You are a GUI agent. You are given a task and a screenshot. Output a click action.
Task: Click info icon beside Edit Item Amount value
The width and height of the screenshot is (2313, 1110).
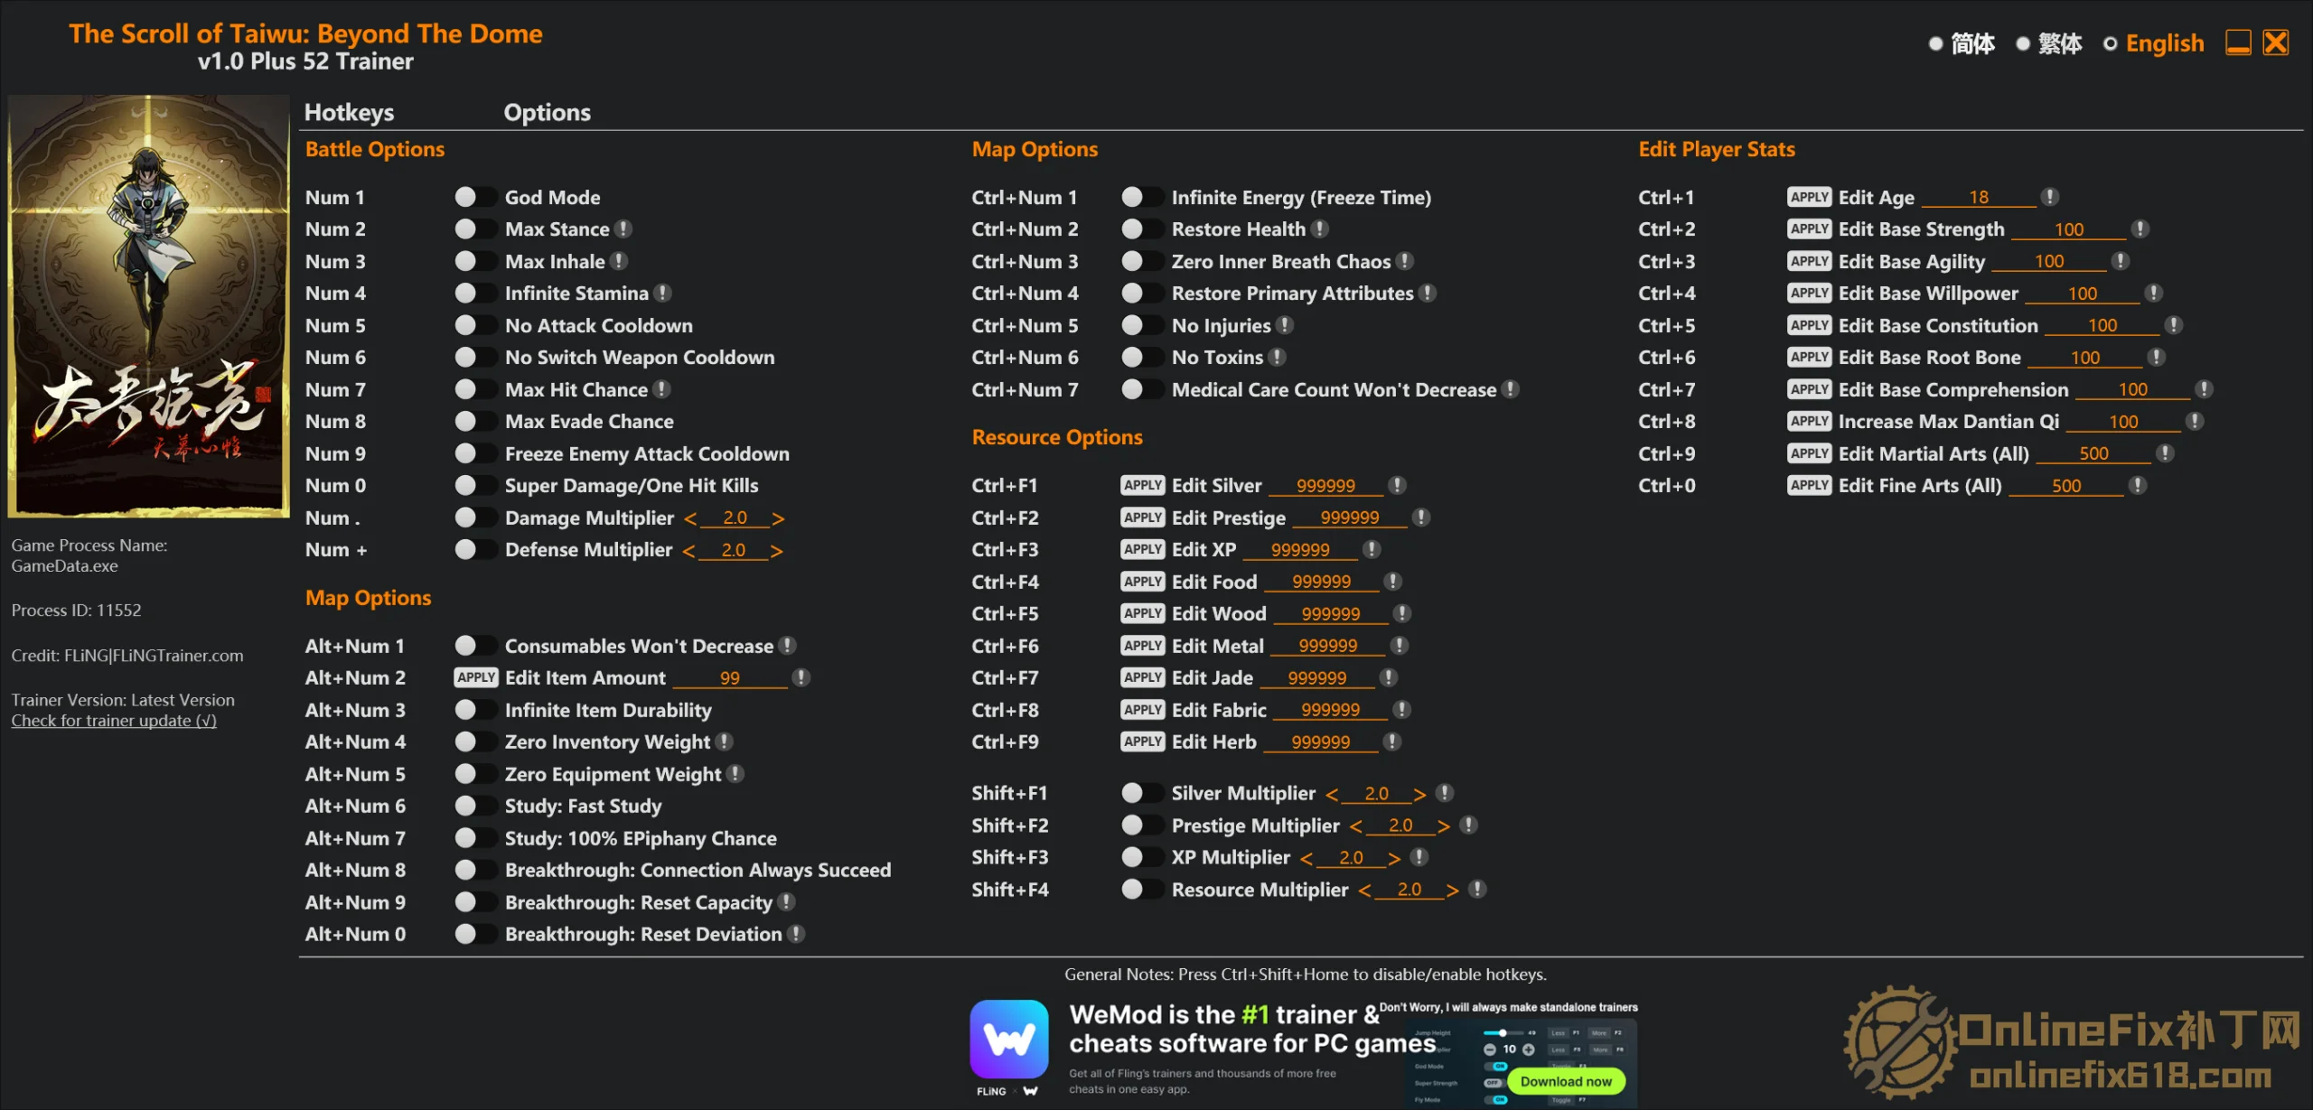click(x=801, y=677)
